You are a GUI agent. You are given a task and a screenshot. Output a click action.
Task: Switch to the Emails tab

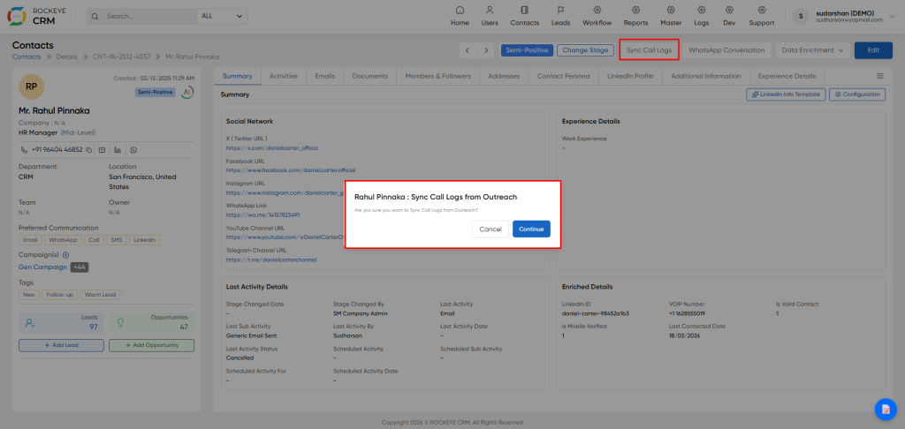tap(325, 76)
